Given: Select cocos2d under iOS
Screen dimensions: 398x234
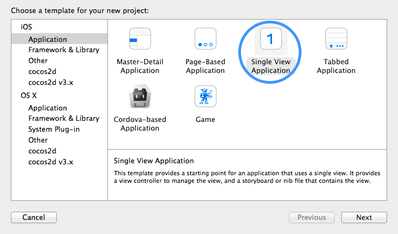Looking at the screenshot, I should click(43, 71).
